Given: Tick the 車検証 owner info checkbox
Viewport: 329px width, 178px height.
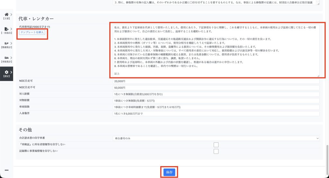Looking at the screenshot, I should click(216, 145).
